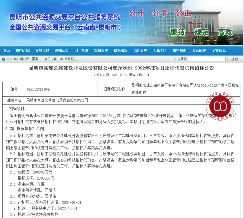Click the announcement headline 招标代理机构招标公告

[x=121, y=68]
